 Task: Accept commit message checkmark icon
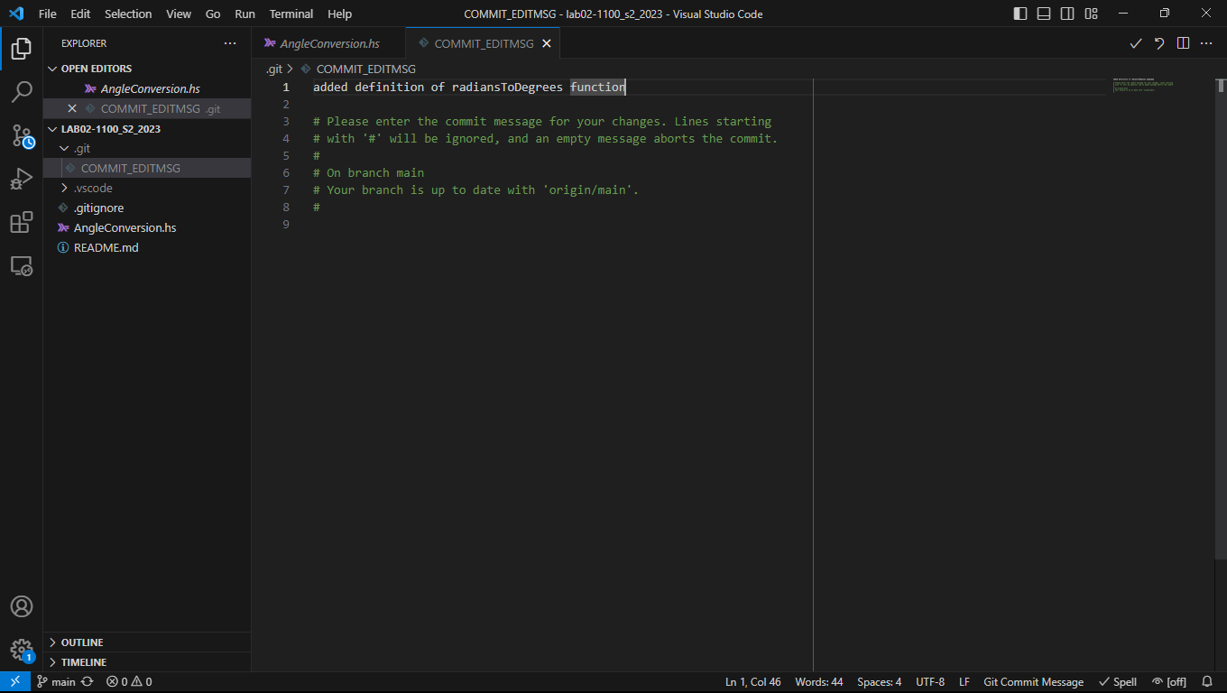1136,43
